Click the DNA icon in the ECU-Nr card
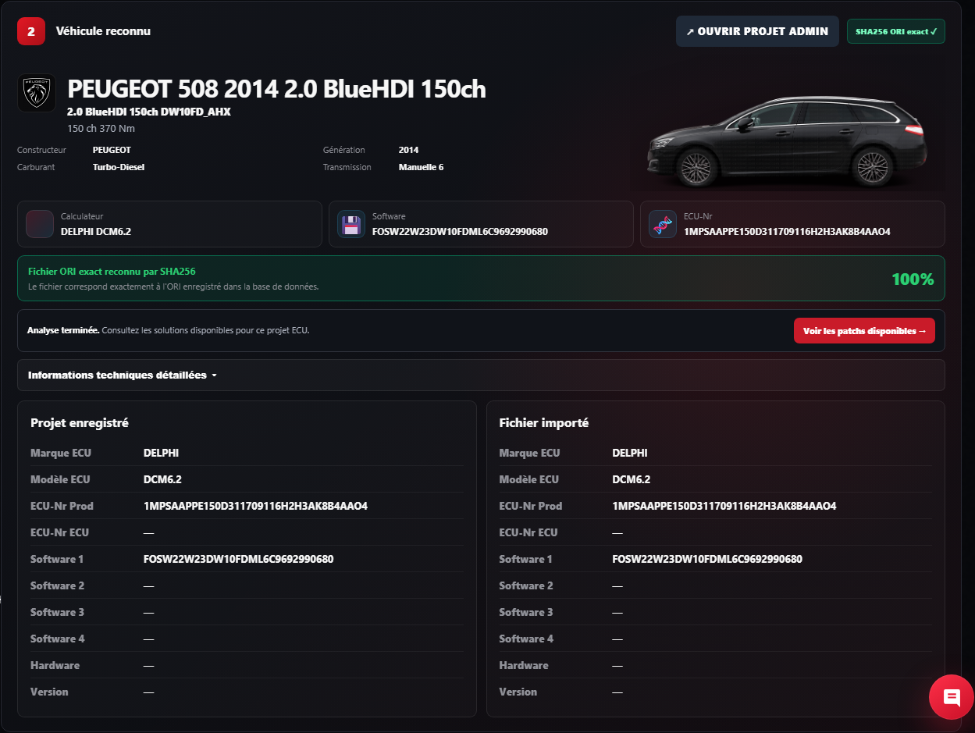The image size is (975, 733). (663, 224)
